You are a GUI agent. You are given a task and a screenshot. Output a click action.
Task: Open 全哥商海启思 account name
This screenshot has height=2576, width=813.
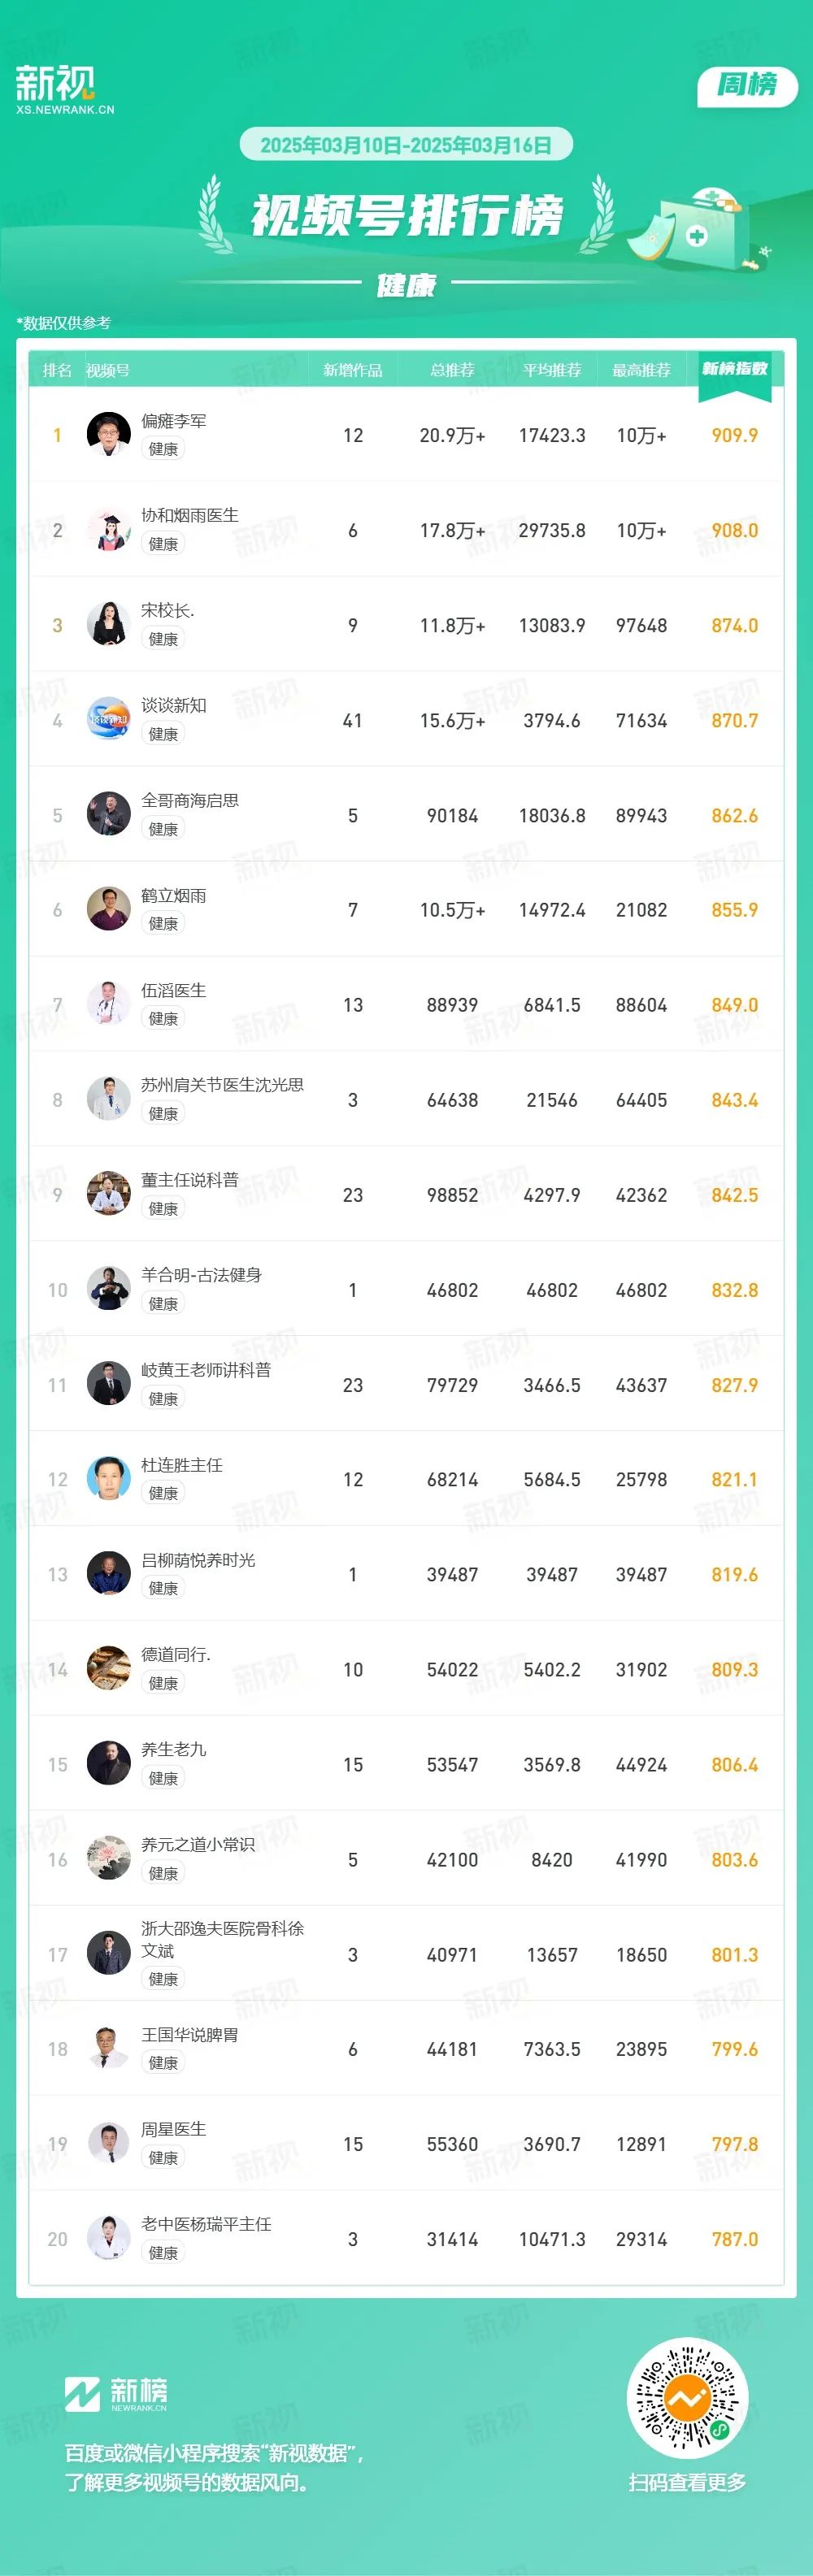pyautogui.click(x=190, y=800)
